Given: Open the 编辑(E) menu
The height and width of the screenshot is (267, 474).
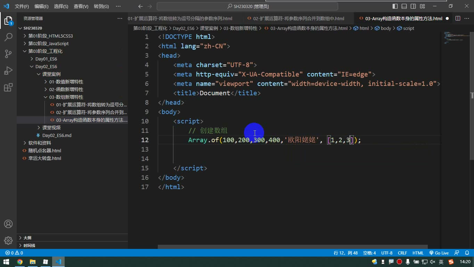Looking at the screenshot, I should (x=41, y=6).
